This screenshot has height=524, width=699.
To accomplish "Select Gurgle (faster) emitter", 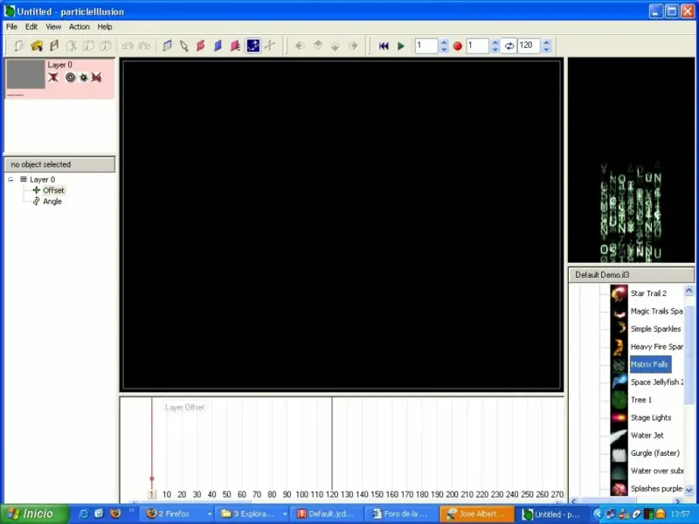I will [x=654, y=453].
